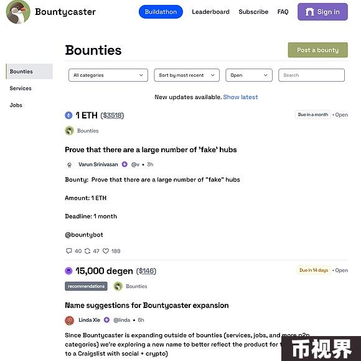Open the Open status filter dropdown
This screenshot has width=361, height=361.
pos(249,75)
